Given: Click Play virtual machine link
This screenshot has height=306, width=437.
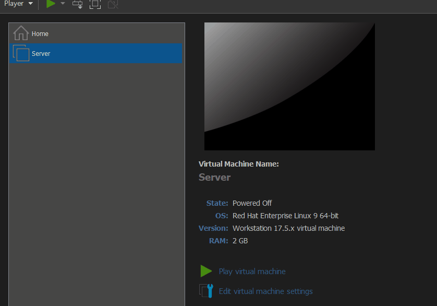Looking at the screenshot, I should click(252, 272).
